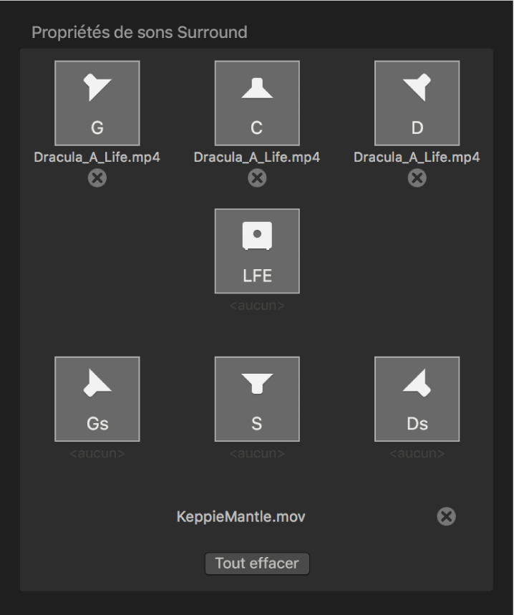Select the Gs left surround channel
This screenshot has width=514, height=615.
(97, 399)
